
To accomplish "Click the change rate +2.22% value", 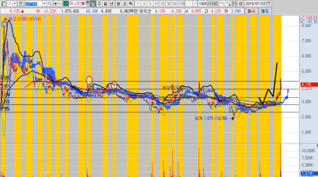I will click(50, 11).
